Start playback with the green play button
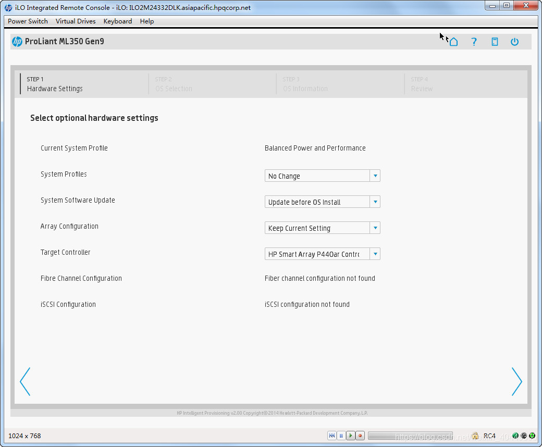Screen dimensions: 542x447 pyautogui.click(x=351, y=436)
